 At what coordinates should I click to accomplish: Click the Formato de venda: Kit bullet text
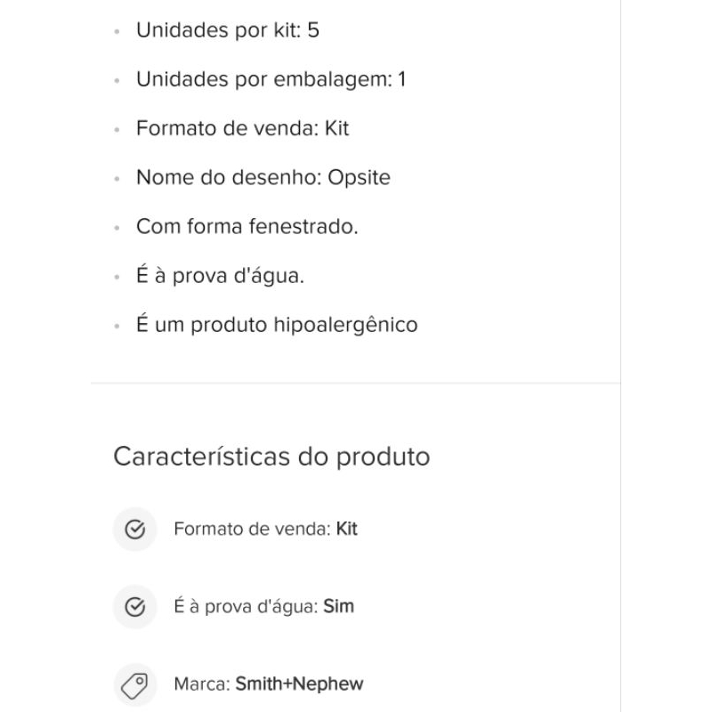point(243,128)
